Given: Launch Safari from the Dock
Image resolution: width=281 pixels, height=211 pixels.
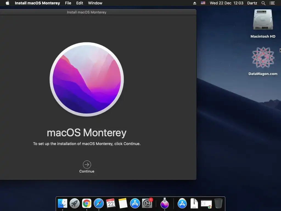Looking at the screenshot, I should (x=99, y=204).
